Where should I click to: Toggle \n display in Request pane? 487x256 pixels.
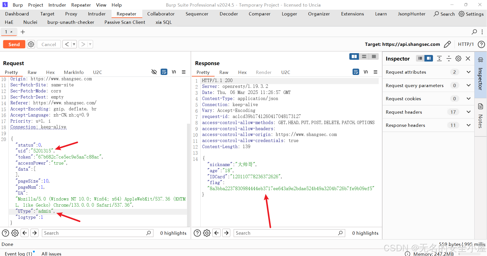(174, 72)
